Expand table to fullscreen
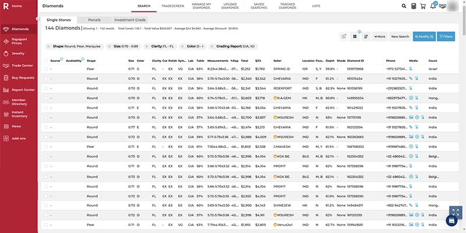 coord(456,212)
